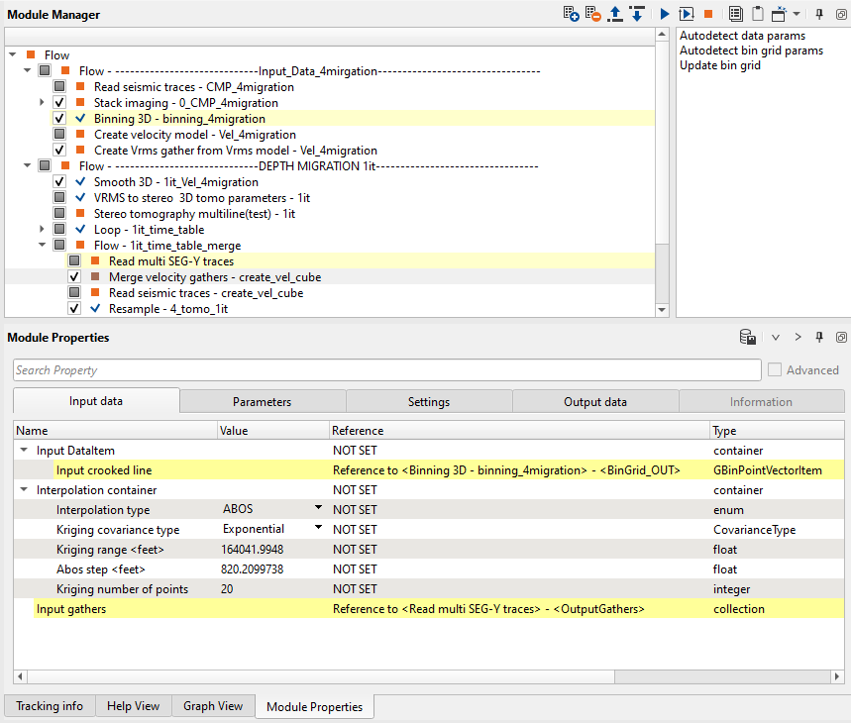This screenshot has height=723, width=851.
Task: Move selected module down with the down-arrow icon
Action: (x=636, y=14)
